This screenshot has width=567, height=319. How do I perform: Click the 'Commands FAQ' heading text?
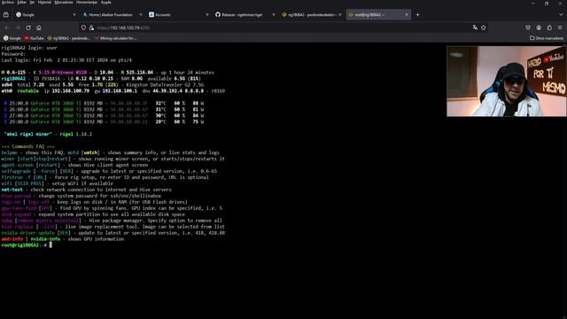(x=27, y=146)
